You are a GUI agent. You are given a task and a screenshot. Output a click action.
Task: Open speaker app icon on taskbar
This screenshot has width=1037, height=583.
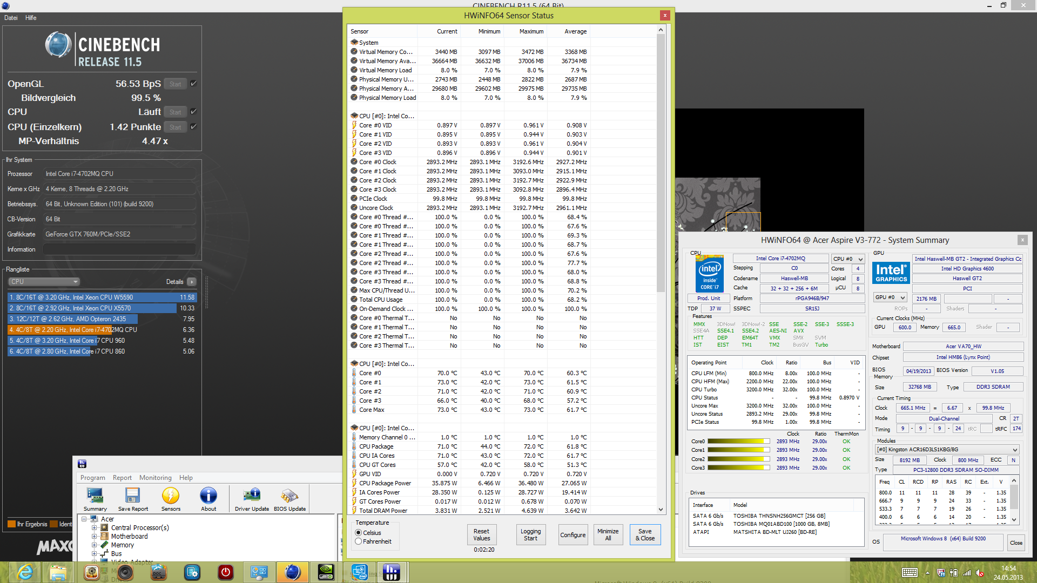click(125, 572)
